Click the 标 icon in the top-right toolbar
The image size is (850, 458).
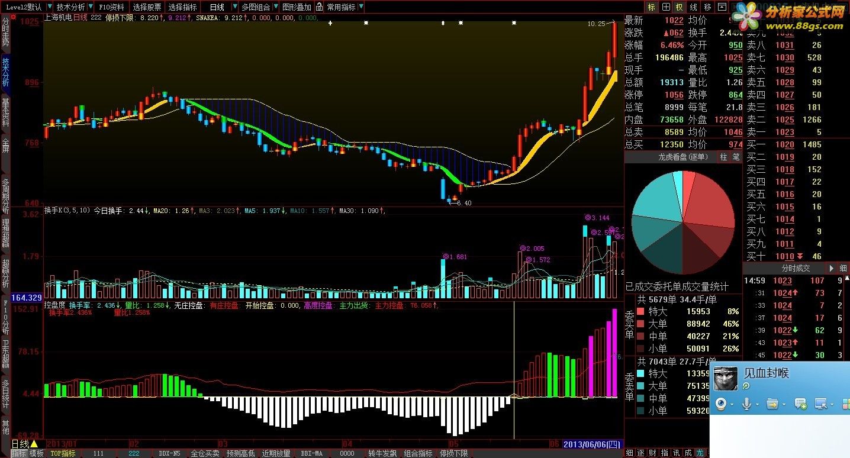pyautogui.click(x=652, y=7)
